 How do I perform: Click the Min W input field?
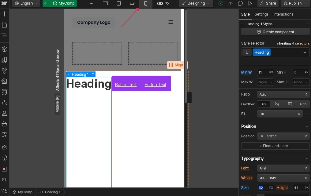(262, 72)
